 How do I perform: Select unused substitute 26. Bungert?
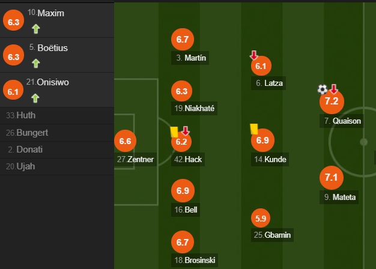(x=57, y=133)
